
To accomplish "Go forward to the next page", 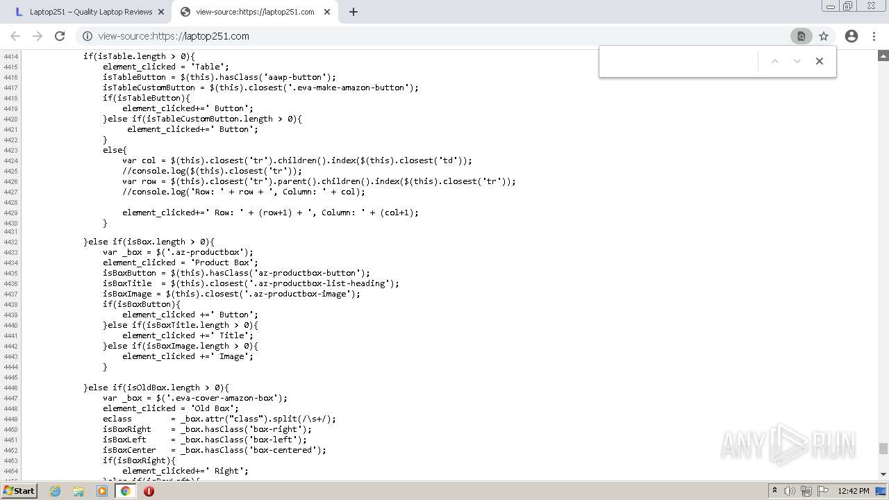I will click(x=38, y=36).
